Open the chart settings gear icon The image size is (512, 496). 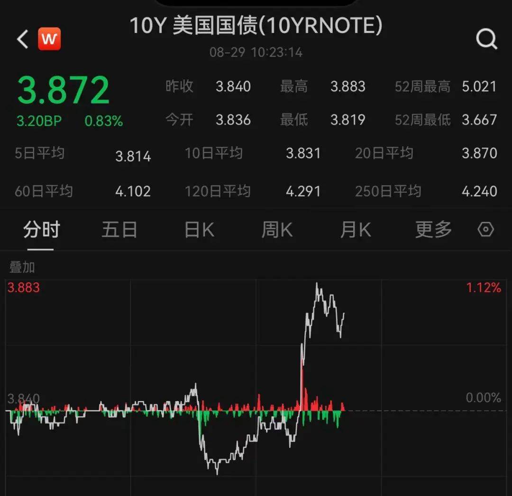coord(485,229)
